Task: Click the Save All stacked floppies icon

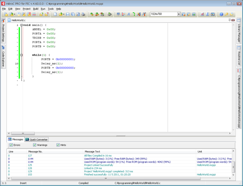Action: [x=73, y=14]
